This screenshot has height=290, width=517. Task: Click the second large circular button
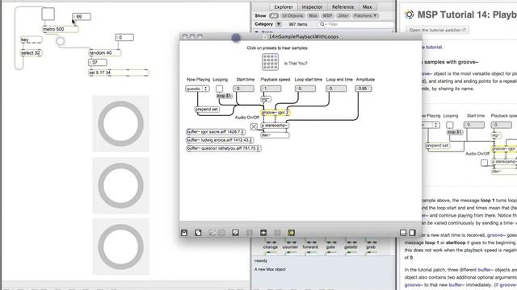(120, 185)
